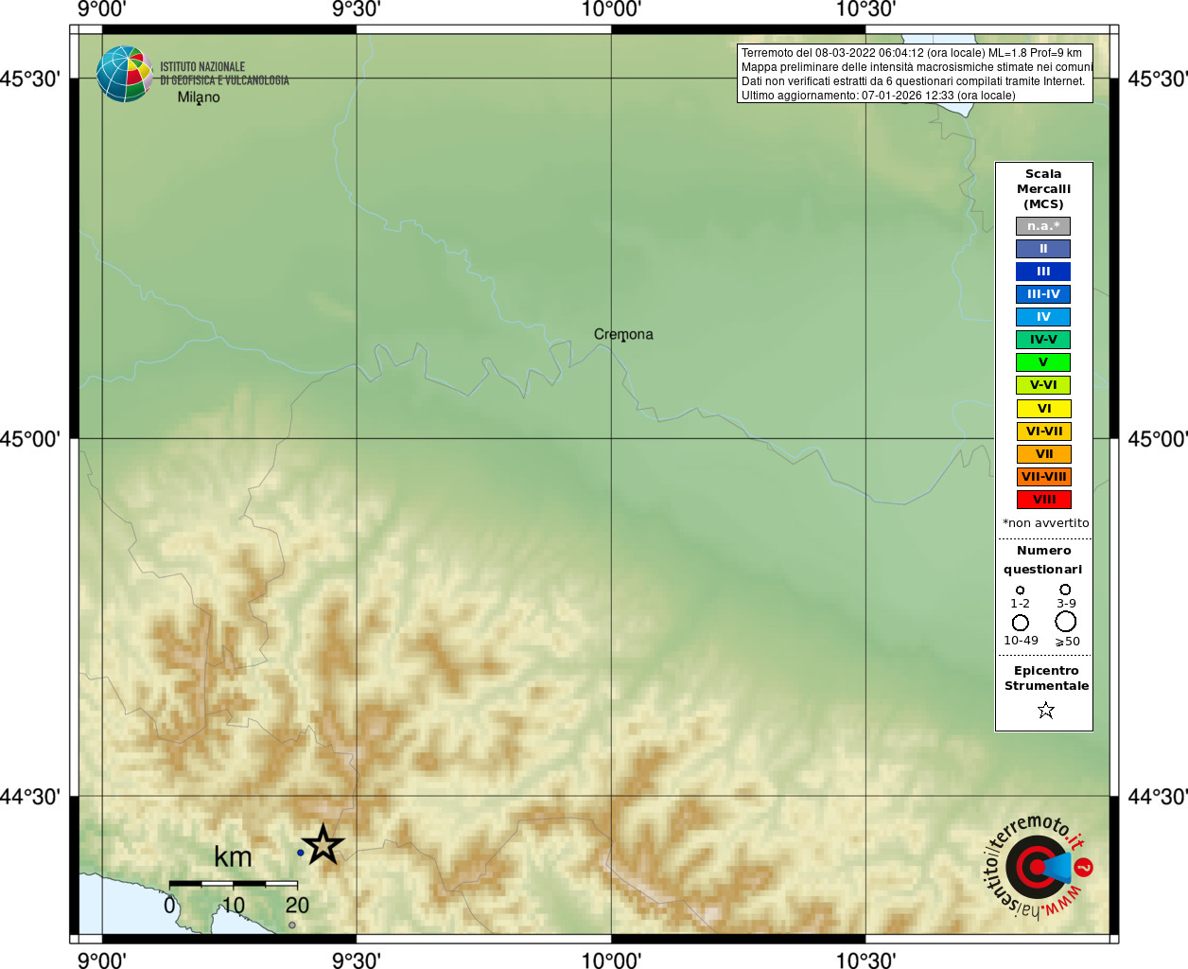1188x969 pixels.
Task: Click the INGV globe logo
Action: [x=125, y=74]
